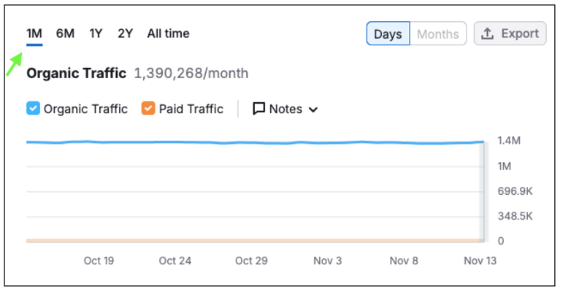Select the 1Y time range tab

coord(96,34)
